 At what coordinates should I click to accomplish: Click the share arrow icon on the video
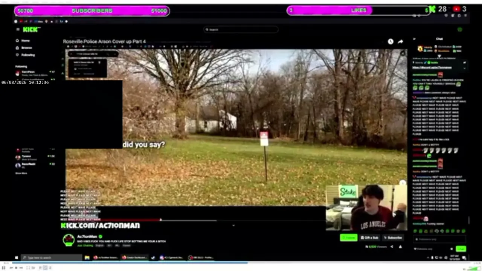point(400,41)
